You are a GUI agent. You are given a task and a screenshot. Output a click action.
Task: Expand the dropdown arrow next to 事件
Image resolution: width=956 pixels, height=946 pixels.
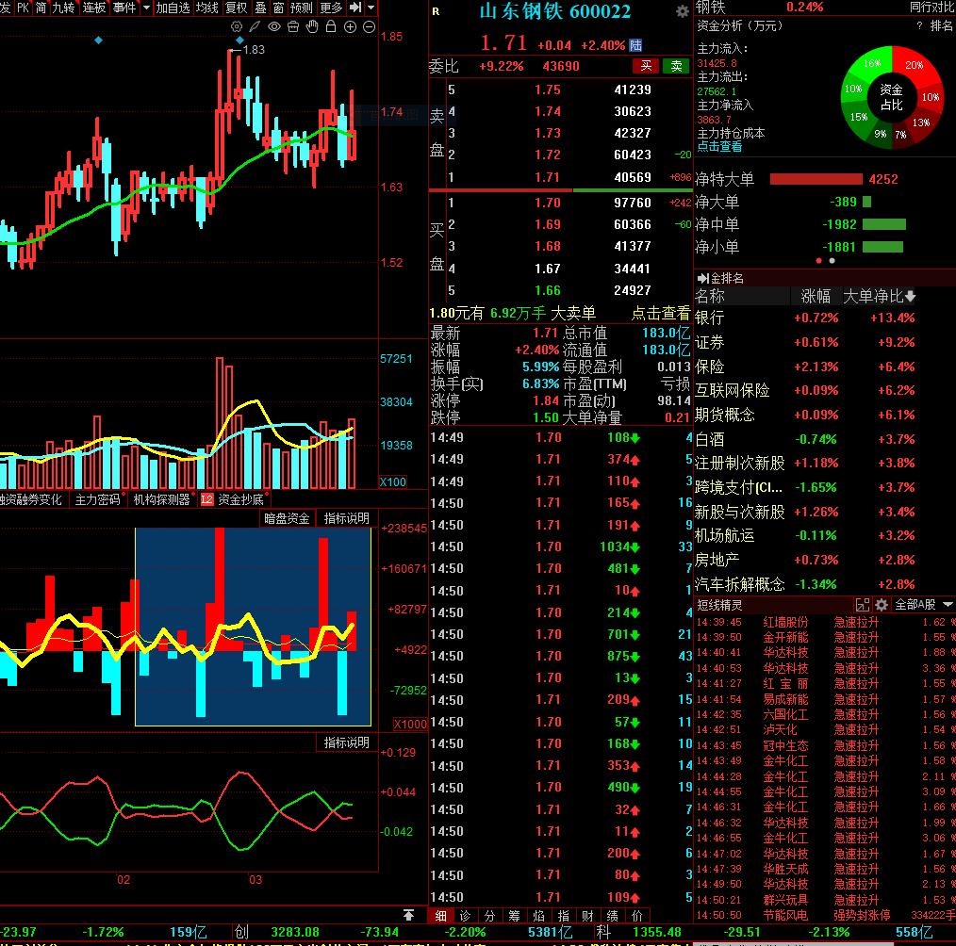pos(146,8)
